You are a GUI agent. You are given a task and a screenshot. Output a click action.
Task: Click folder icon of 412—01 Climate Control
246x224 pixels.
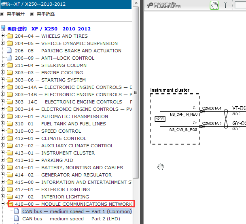10,138
